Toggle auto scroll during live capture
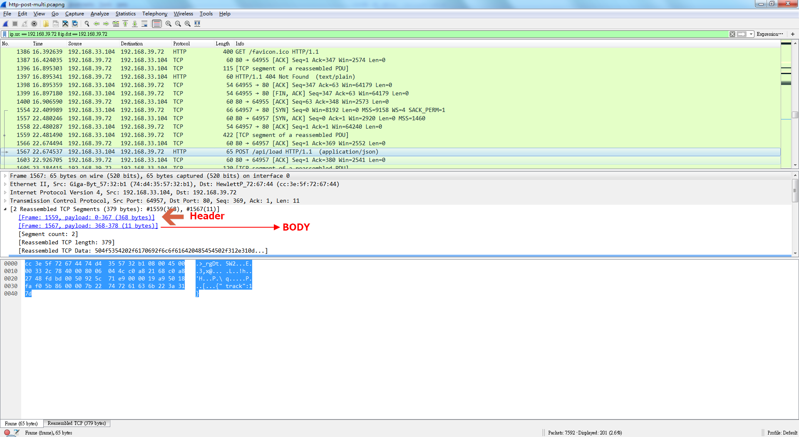799x437 pixels. click(x=144, y=24)
